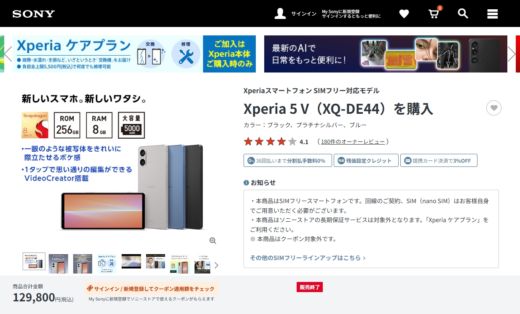
Task: Open the hamburger menu icon
Action: 493,14
